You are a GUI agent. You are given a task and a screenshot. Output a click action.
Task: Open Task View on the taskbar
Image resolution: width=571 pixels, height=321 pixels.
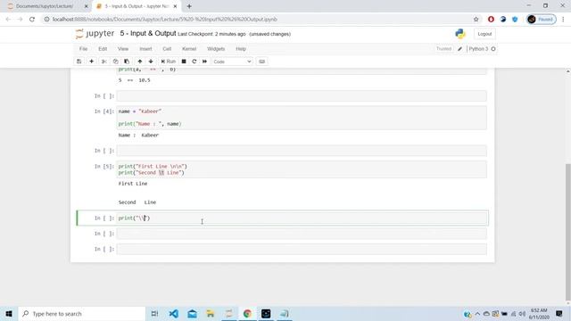(154, 313)
